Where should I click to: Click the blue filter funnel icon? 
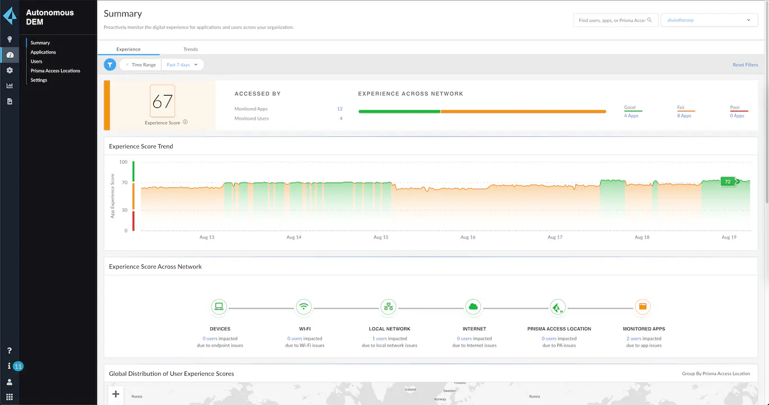110,65
